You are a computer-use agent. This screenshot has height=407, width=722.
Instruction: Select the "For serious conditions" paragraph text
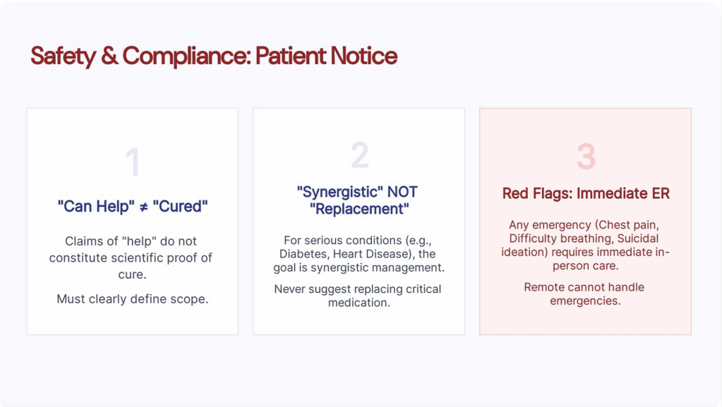click(x=359, y=254)
